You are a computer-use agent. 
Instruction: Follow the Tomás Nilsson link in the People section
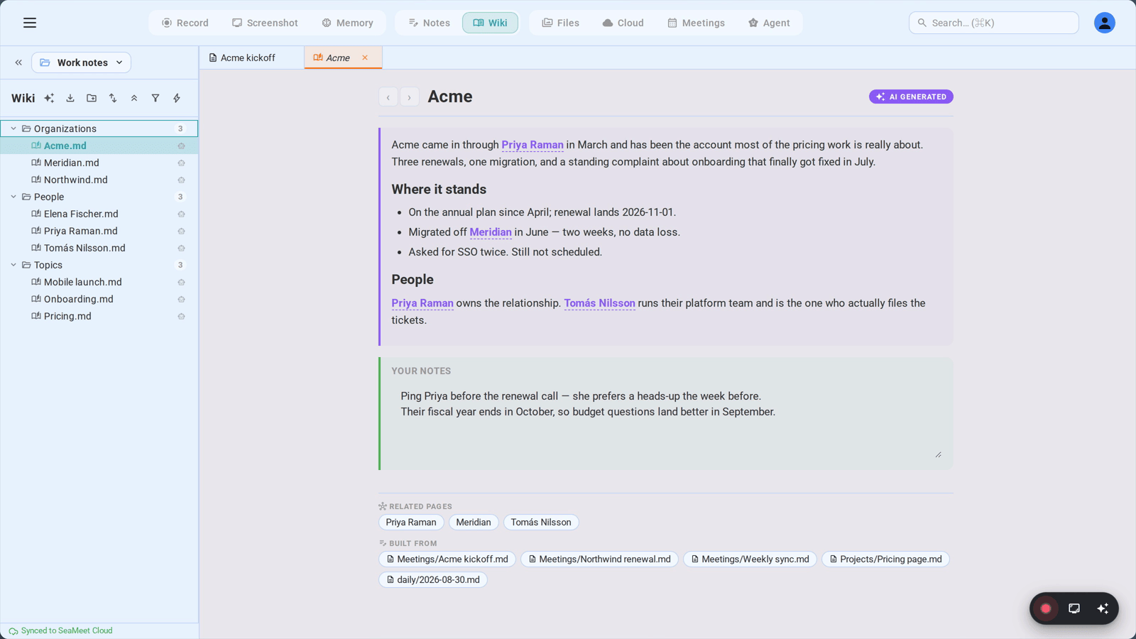pos(599,303)
